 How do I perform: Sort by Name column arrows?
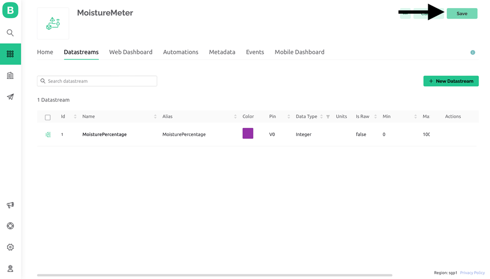(155, 116)
